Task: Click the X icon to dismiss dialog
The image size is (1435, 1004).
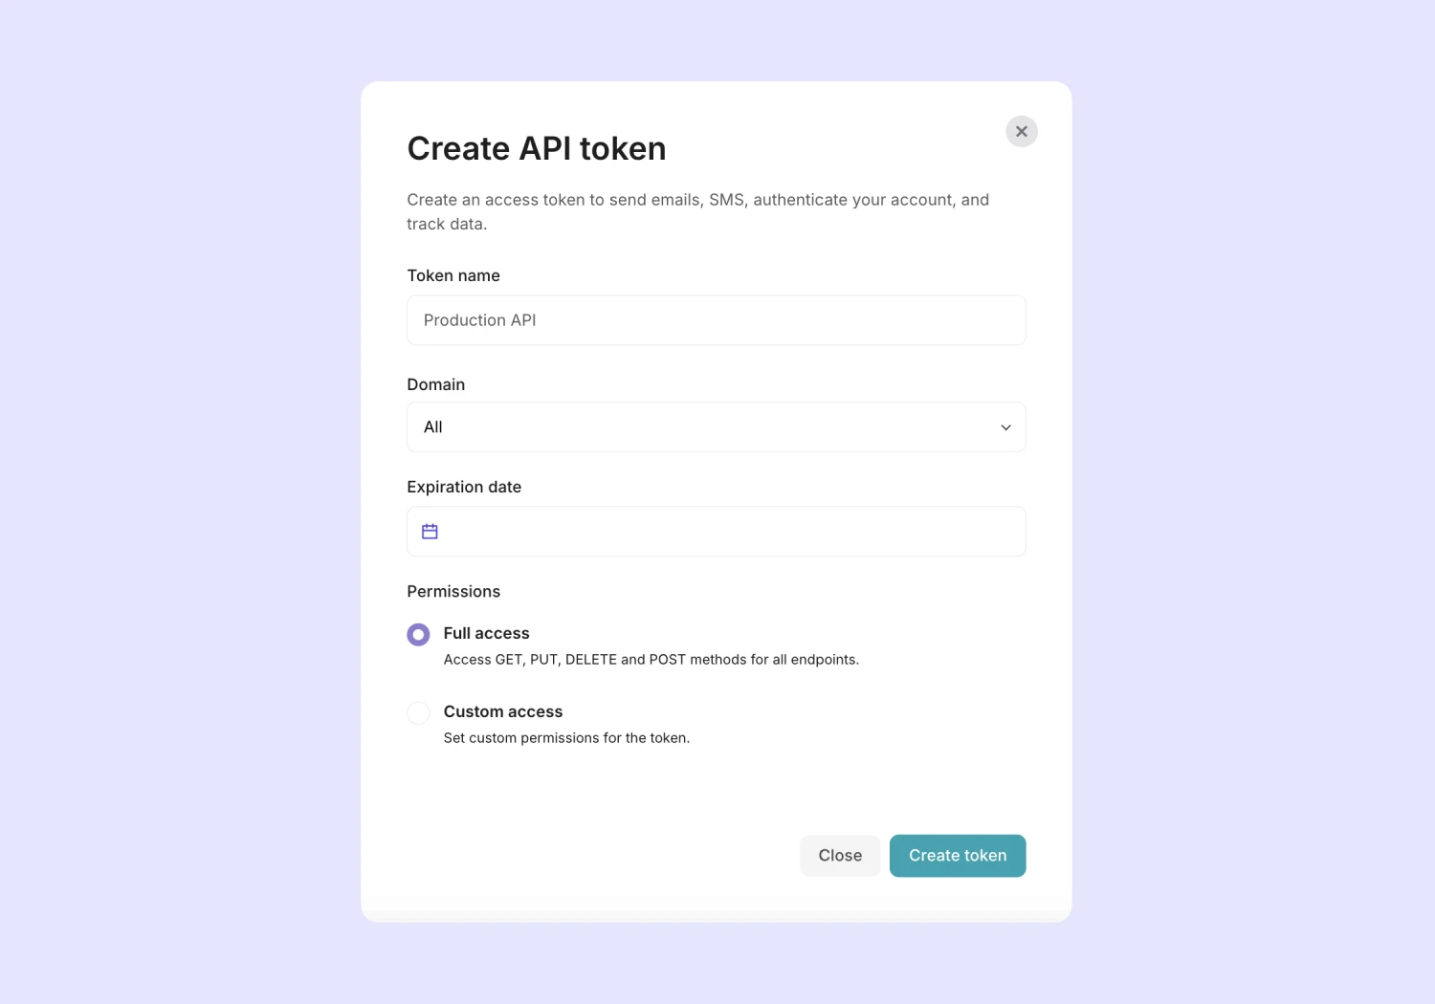Action: [x=1021, y=132]
